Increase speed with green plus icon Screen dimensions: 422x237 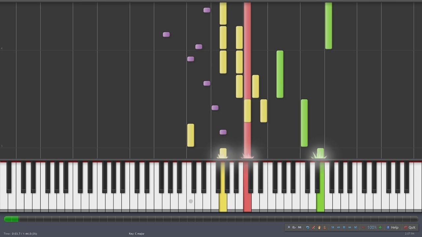(x=380, y=227)
